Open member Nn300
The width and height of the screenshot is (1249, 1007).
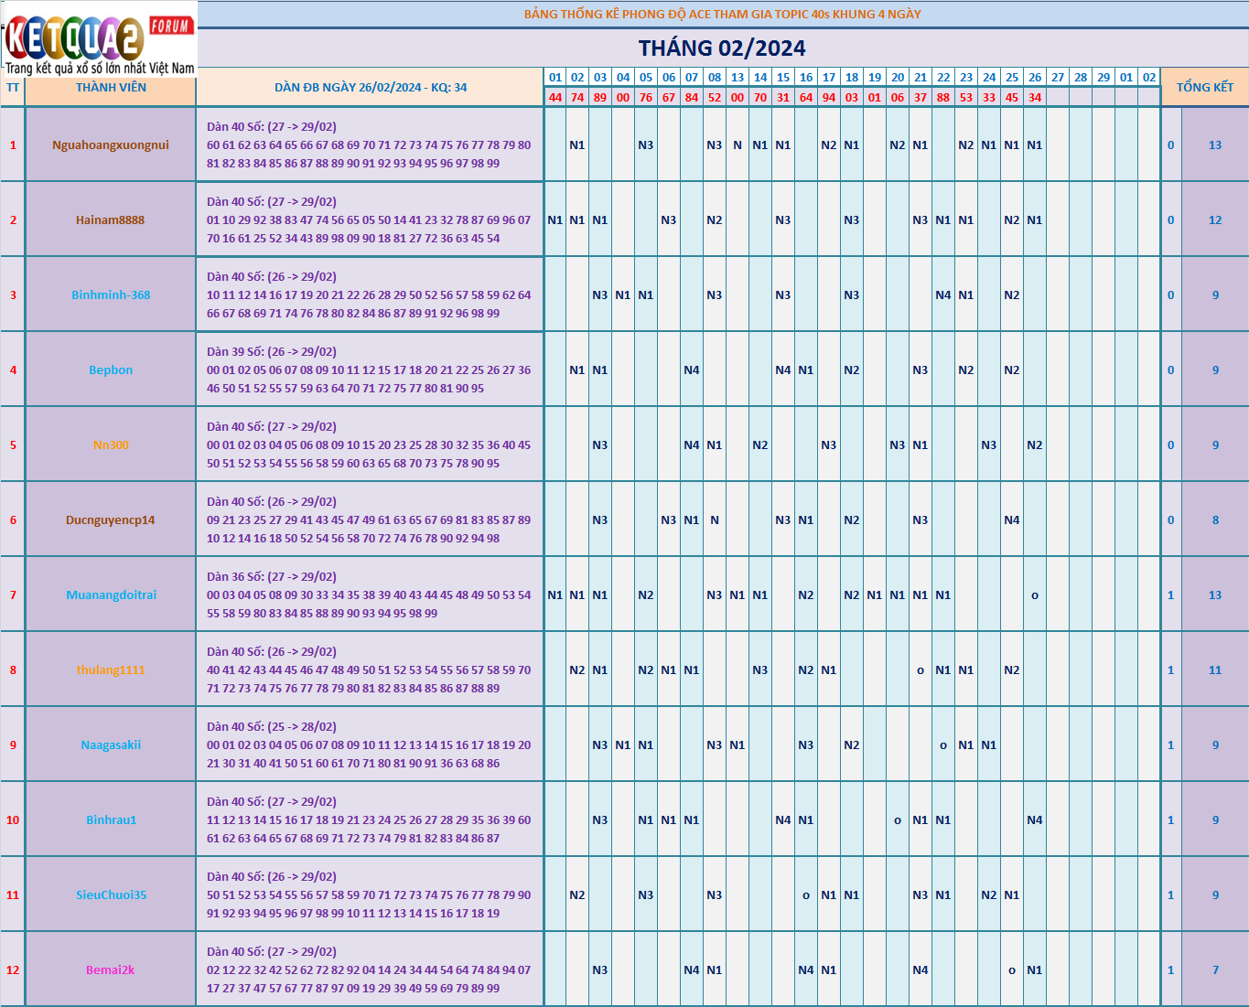[111, 445]
